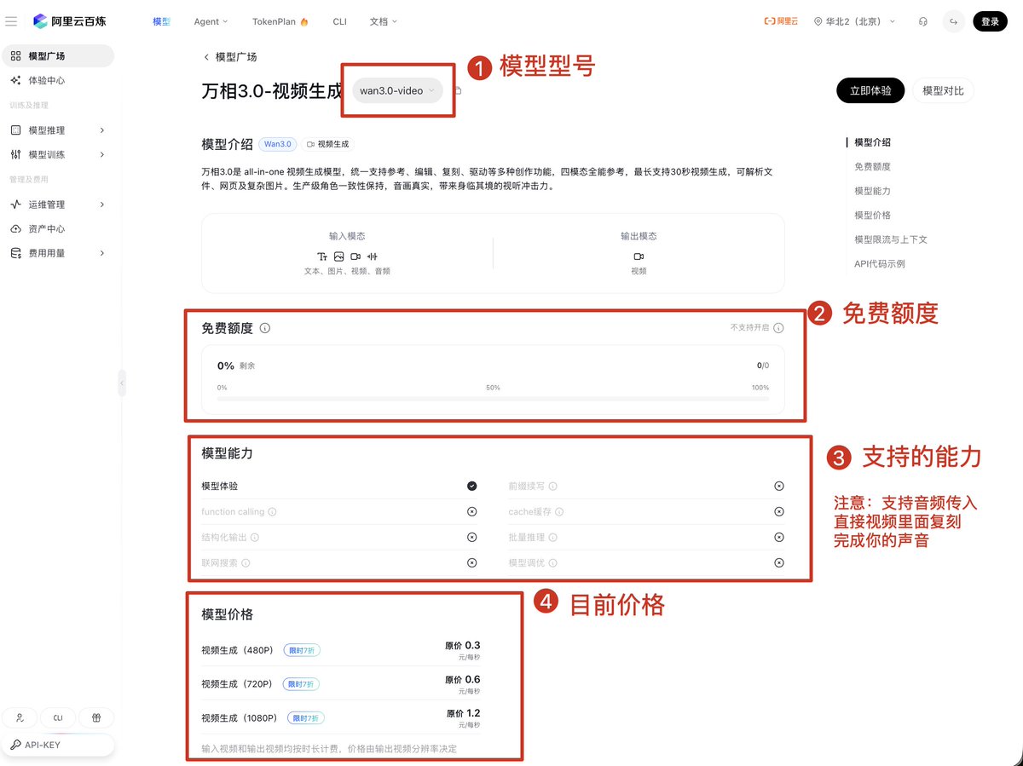Click the 立即体验 button
This screenshot has width=1023, height=766.
pos(870,90)
